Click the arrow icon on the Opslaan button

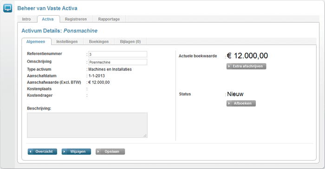click(98, 151)
